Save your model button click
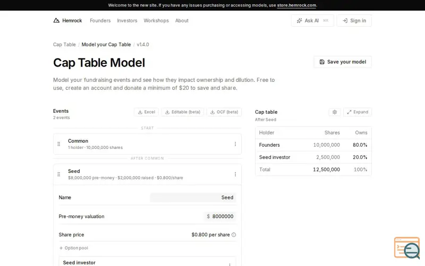The height and width of the screenshot is (266, 425). click(343, 62)
